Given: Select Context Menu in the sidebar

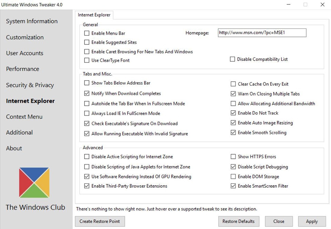Looking at the screenshot, I should pos(24,117).
